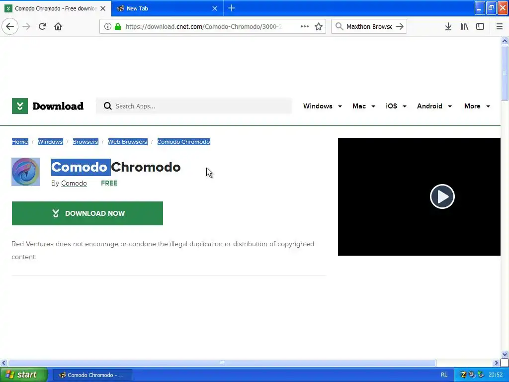Click the Comodo Chromodo breadcrumb link
Image resolution: width=509 pixels, height=382 pixels.
point(184,142)
